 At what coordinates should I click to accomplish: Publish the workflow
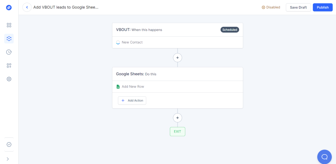[323, 7]
